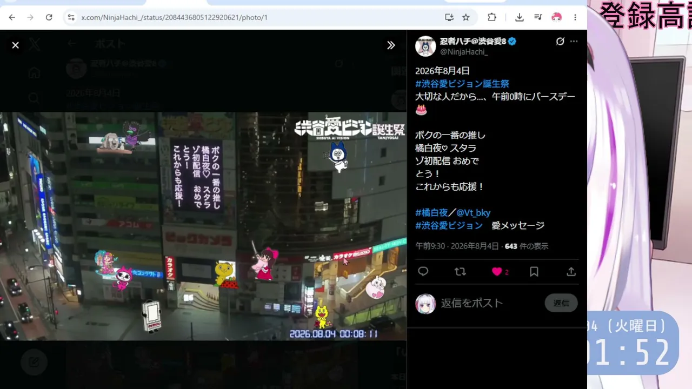
Task: Go forward in browser history
Action: point(30,17)
